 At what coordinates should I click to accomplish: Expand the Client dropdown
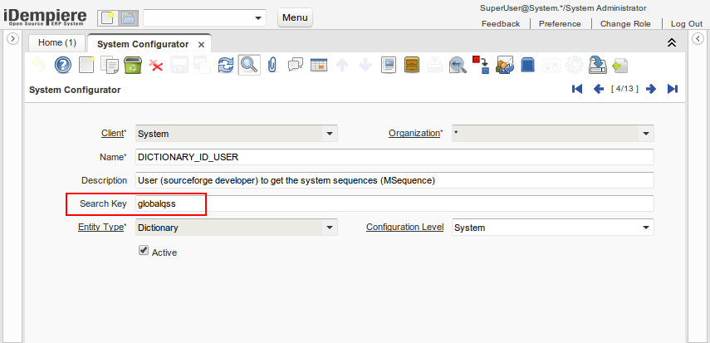coord(330,134)
